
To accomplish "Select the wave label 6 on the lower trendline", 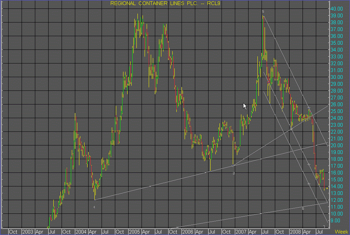I will pos(303,209).
